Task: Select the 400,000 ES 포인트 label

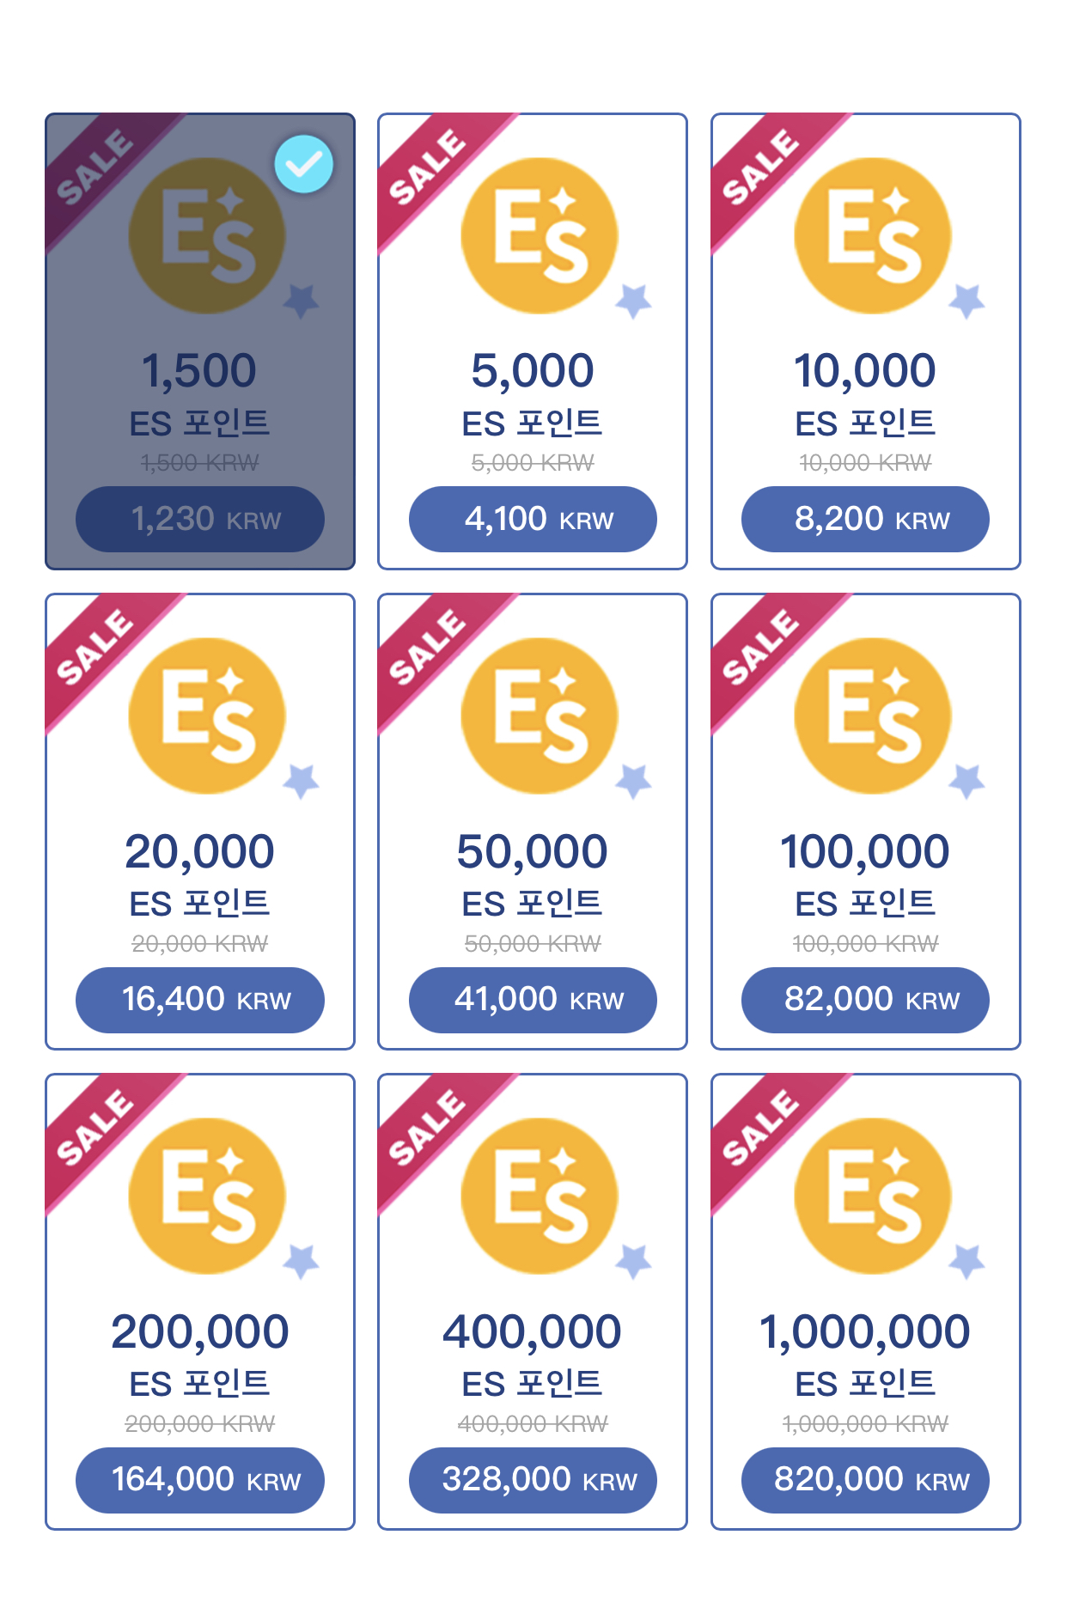Action: pos(533,1356)
